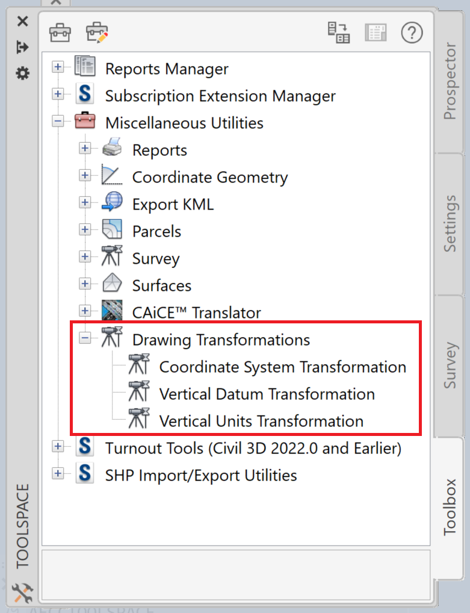Click the customize tools icon at bottom left
The height and width of the screenshot is (613, 470).
point(22,593)
